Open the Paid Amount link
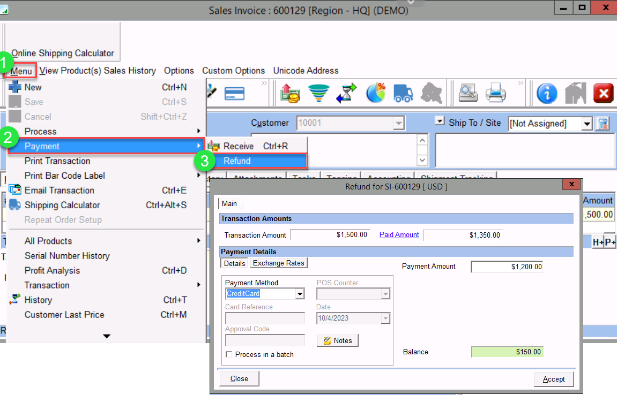Image resolution: width=617 pixels, height=395 pixels. pyautogui.click(x=399, y=234)
